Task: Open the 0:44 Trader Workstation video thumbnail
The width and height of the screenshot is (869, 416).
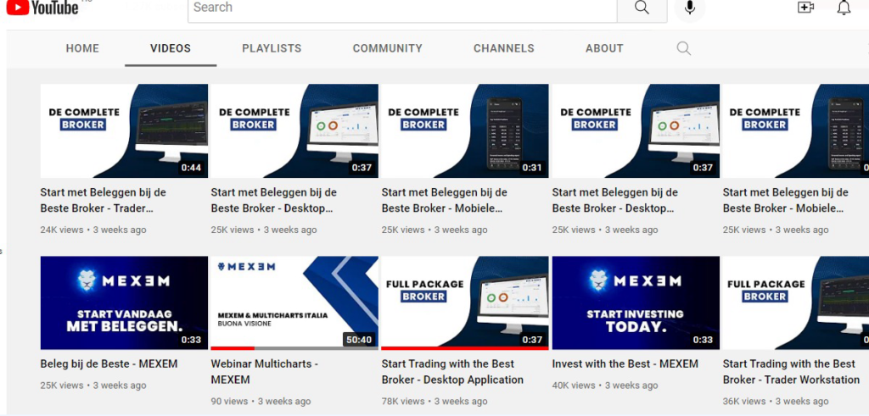Action: point(124,130)
